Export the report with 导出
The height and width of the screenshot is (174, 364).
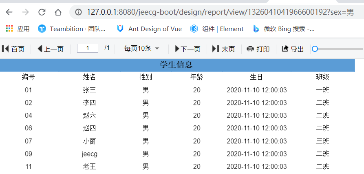(x=293, y=49)
